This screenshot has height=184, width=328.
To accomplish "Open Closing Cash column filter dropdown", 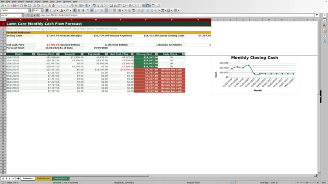I will click(x=156, y=54).
